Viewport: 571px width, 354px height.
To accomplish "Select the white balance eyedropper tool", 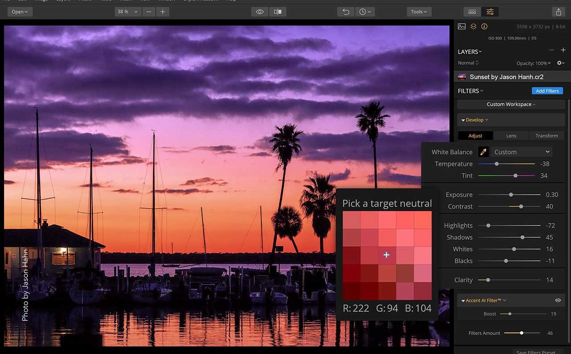I will [x=484, y=152].
